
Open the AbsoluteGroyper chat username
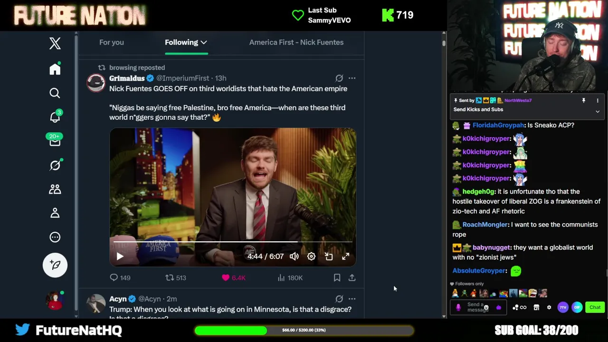pos(480,271)
